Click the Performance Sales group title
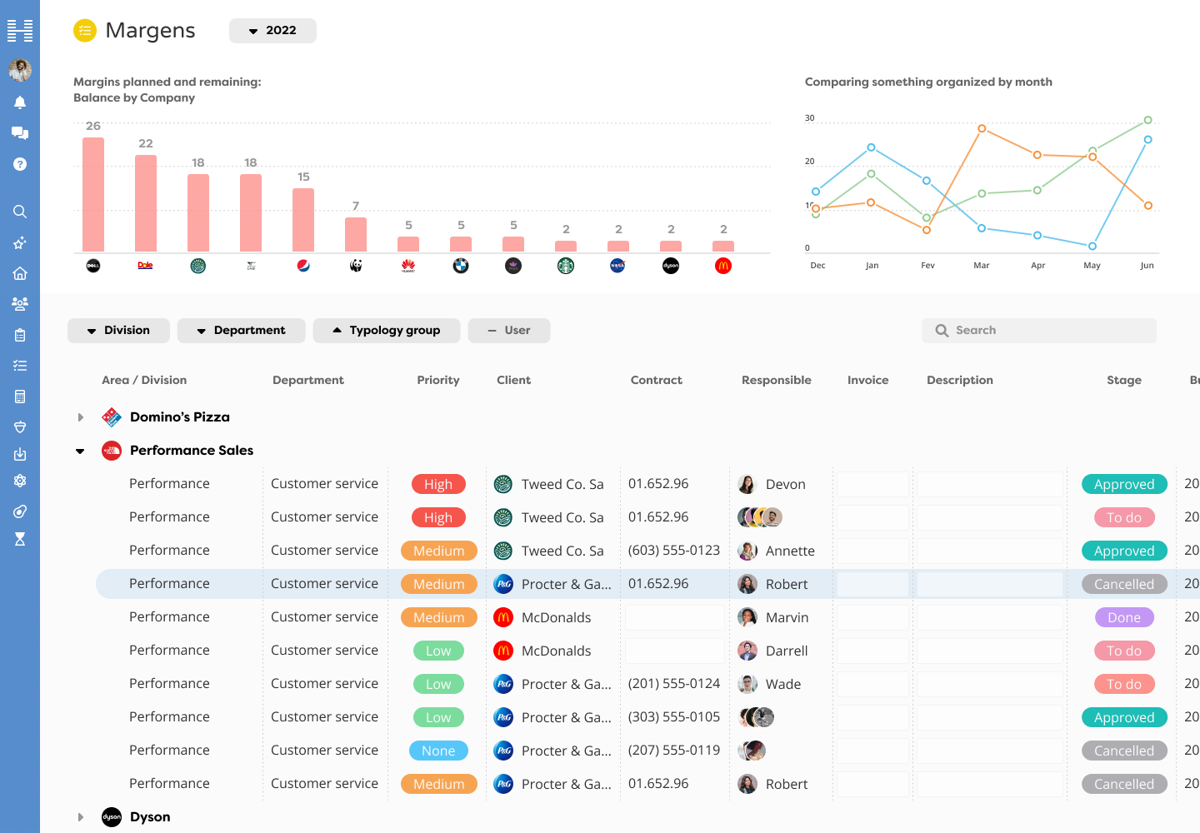The height and width of the screenshot is (833, 1200). (192, 451)
